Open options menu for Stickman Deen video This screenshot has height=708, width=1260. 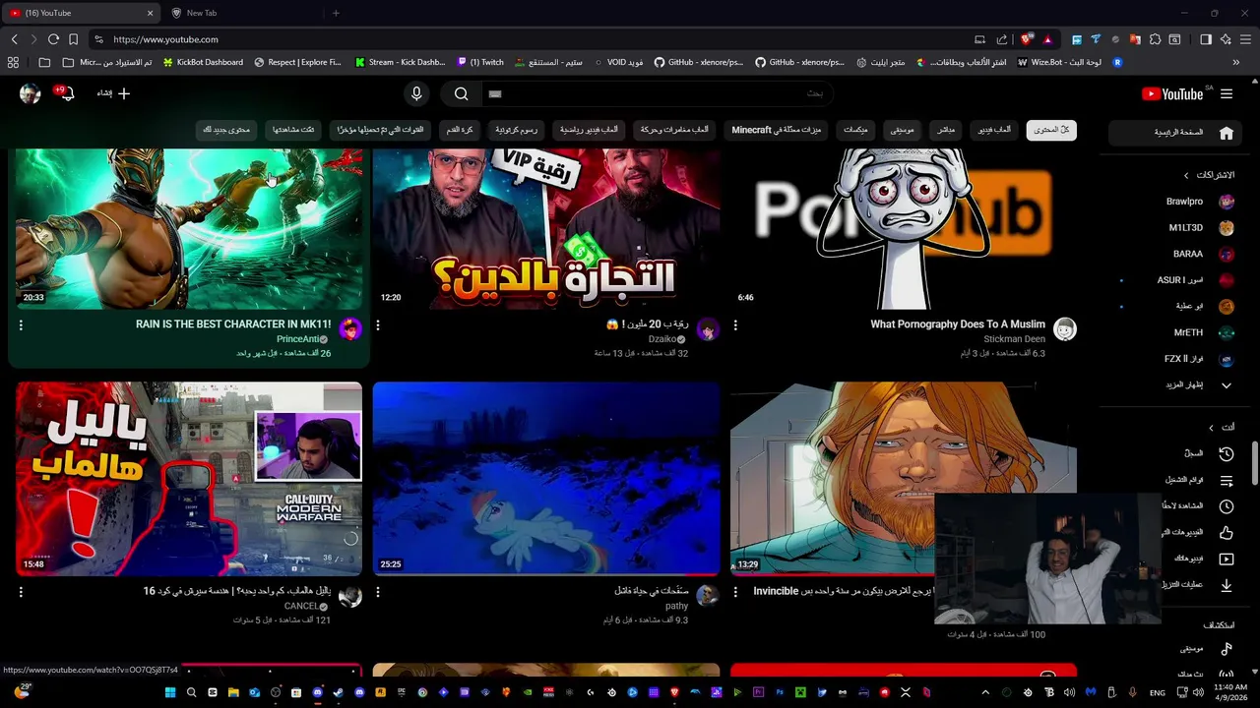click(735, 324)
